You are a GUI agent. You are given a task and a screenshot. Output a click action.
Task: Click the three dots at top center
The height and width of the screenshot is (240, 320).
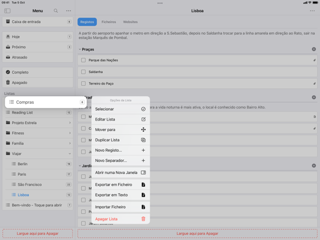coord(160,3)
